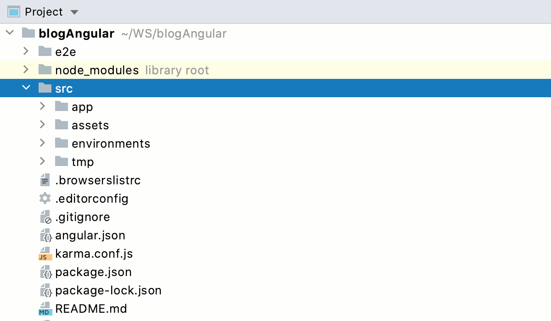Viewport: 551px width, 321px height.
Task: Click the package.json file icon
Action: pos(45,272)
